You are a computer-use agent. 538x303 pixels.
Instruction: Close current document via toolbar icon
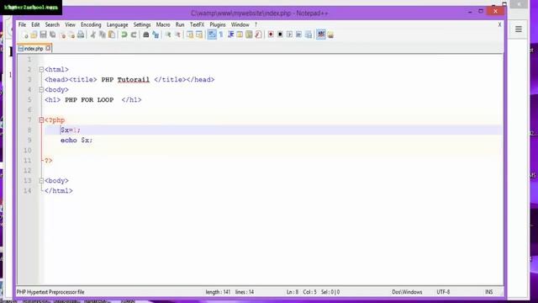(x=62, y=35)
